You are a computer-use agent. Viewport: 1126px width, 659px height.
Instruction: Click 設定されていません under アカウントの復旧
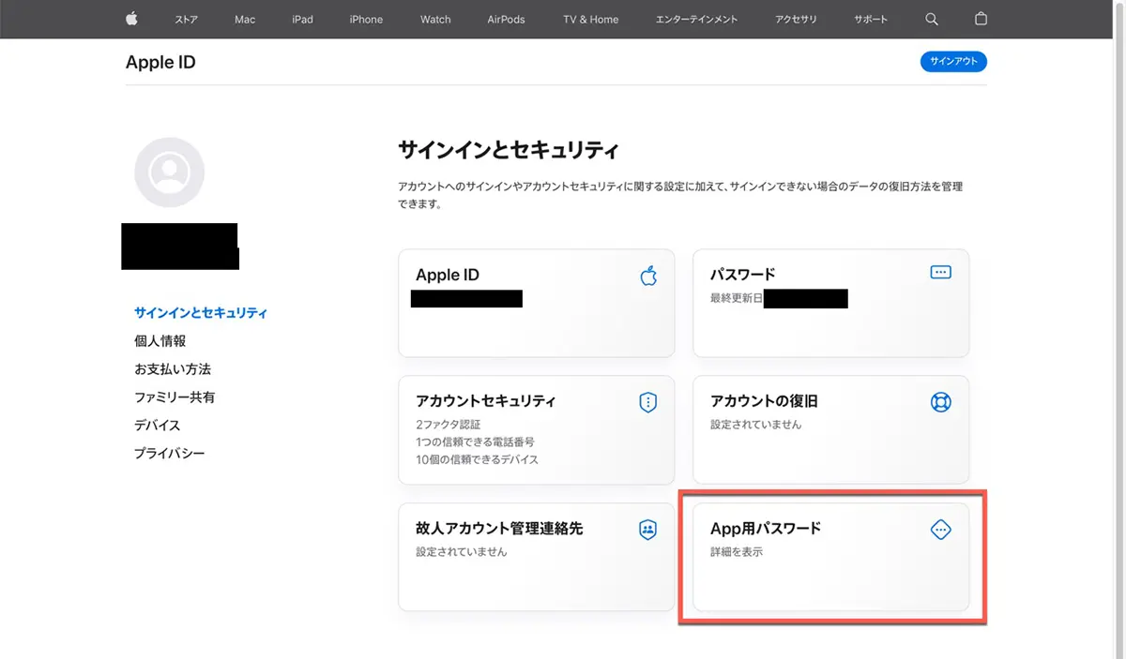coord(756,425)
